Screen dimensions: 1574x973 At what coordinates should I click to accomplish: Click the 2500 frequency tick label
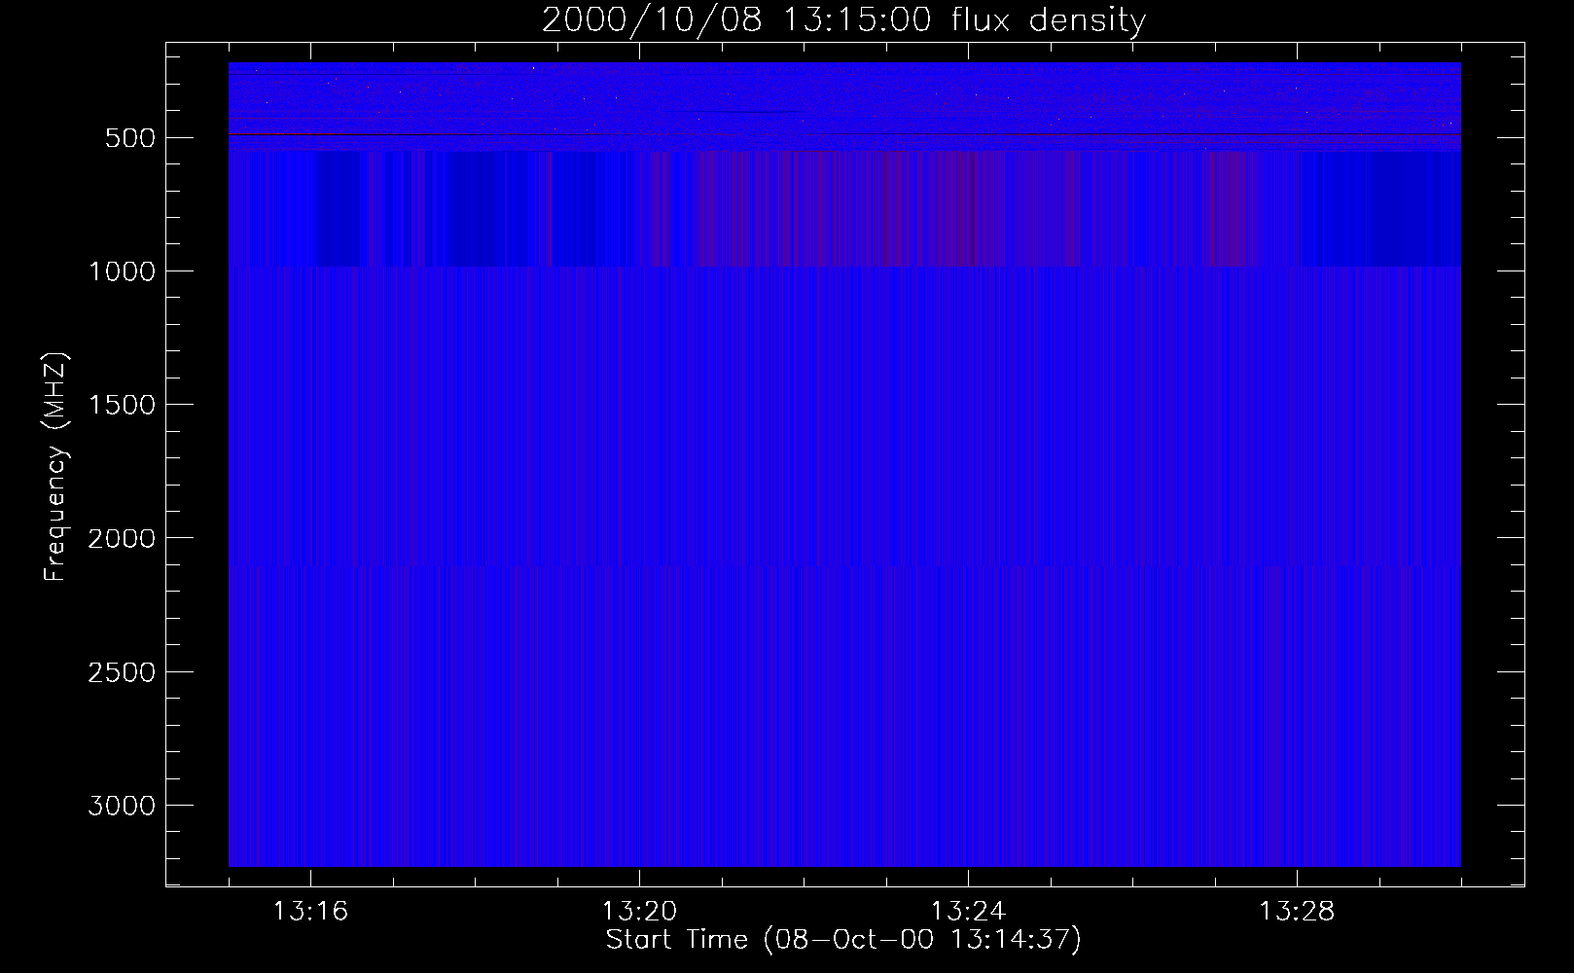[x=122, y=672]
